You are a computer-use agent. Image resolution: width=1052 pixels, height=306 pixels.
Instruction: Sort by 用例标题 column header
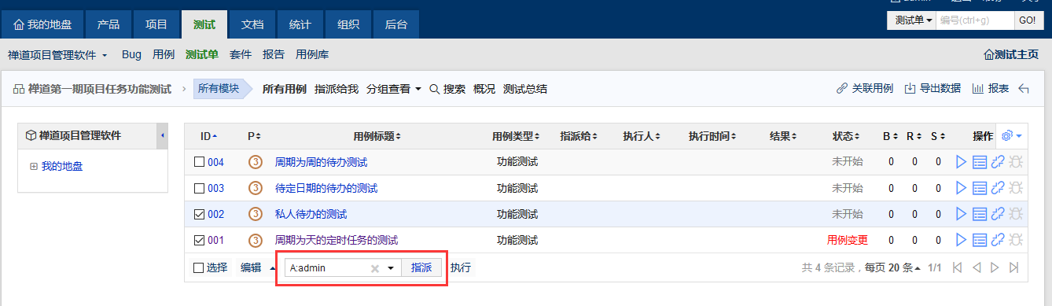[x=377, y=136]
